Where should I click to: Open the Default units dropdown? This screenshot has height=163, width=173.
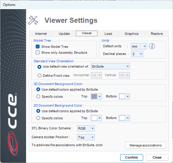coord(139,46)
